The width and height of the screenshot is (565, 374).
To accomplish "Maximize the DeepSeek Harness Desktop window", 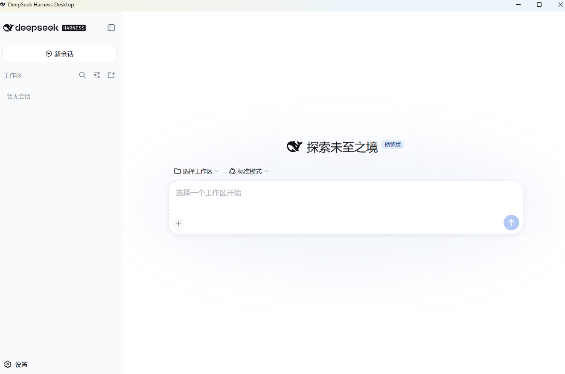I will [539, 5].
